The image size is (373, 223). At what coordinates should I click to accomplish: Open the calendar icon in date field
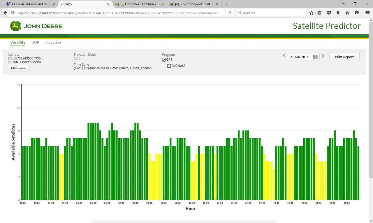pyautogui.click(x=315, y=57)
